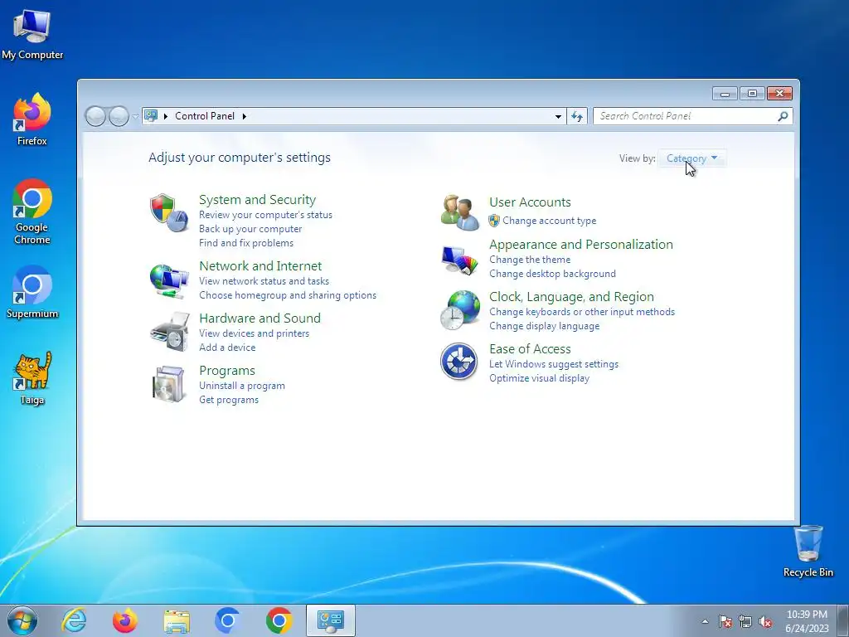849x637 pixels.
Task: Select the Google Chrome desktop shortcut
Action: tap(32, 212)
